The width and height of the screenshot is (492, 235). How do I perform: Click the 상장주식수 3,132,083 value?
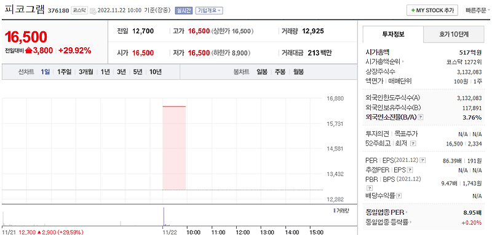[469, 72]
